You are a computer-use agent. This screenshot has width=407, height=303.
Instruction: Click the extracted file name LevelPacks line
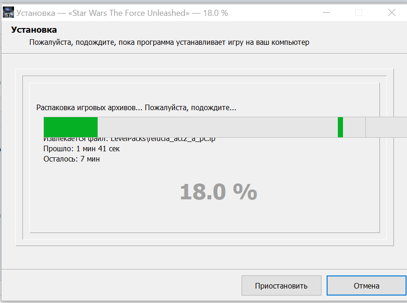pyautogui.click(x=129, y=140)
